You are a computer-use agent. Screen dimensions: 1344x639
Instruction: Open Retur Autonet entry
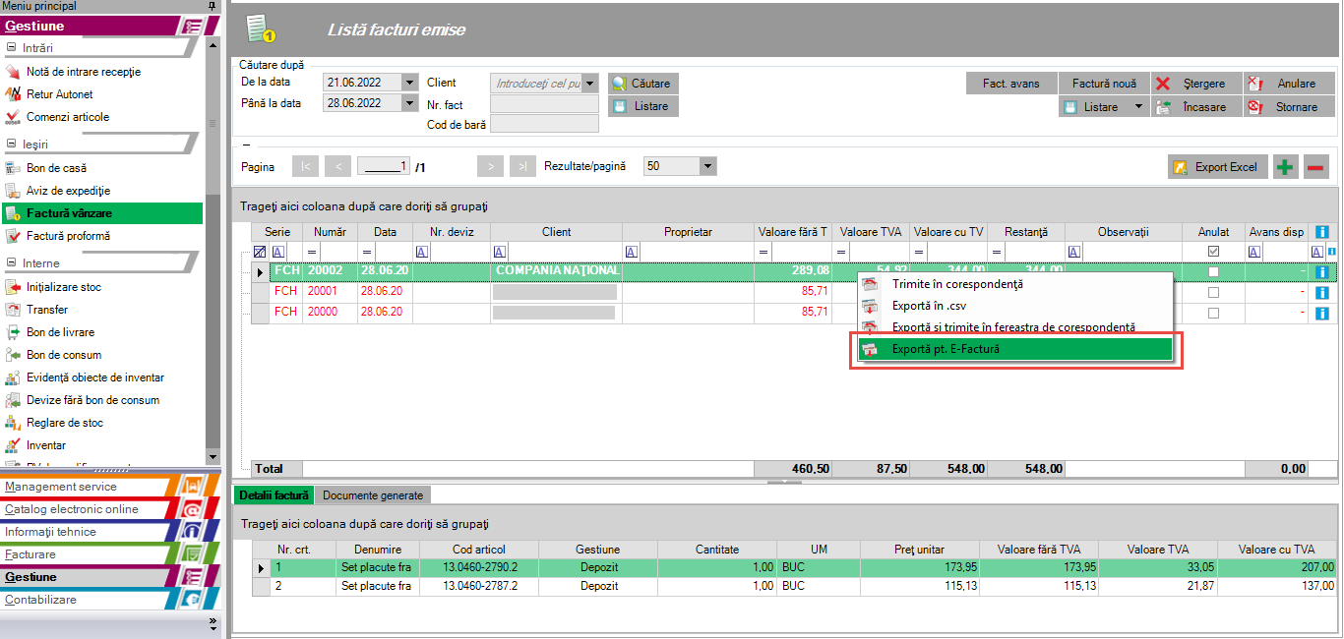pyautogui.click(x=60, y=94)
